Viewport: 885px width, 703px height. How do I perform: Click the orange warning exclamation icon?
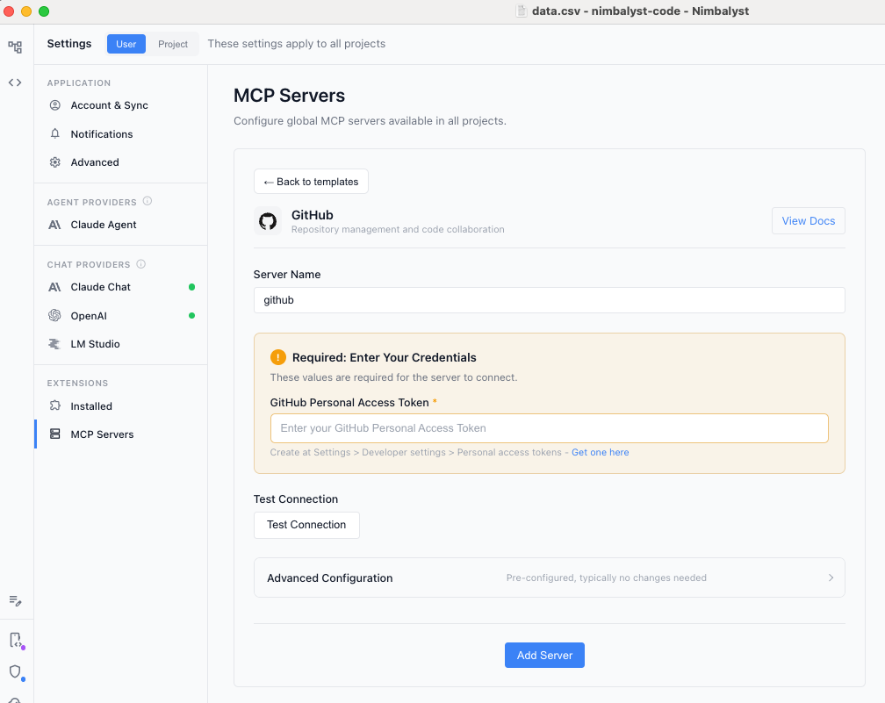click(278, 357)
